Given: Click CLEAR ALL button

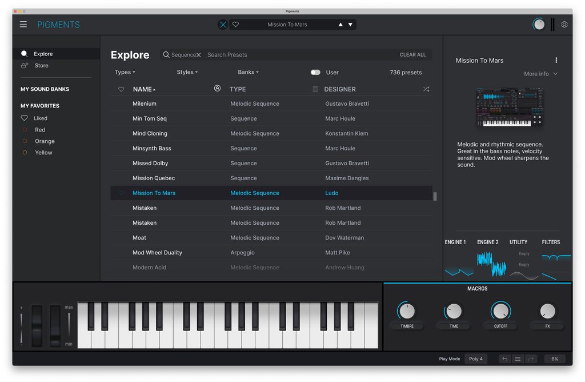Looking at the screenshot, I should (412, 55).
